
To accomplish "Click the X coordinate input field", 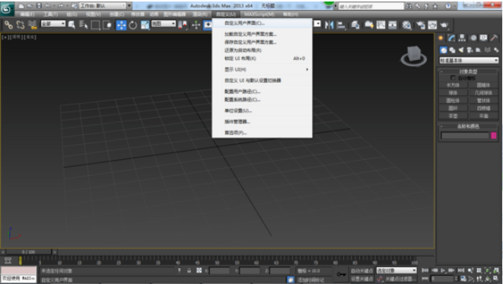I will (x=219, y=270).
